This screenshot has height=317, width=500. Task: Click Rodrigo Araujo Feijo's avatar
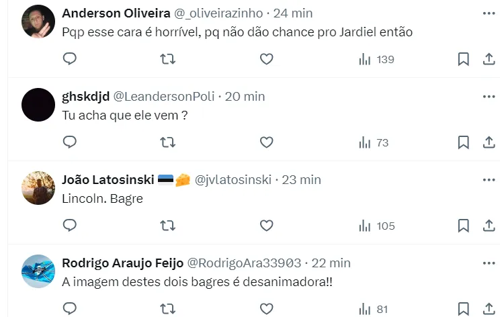coord(38,271)
